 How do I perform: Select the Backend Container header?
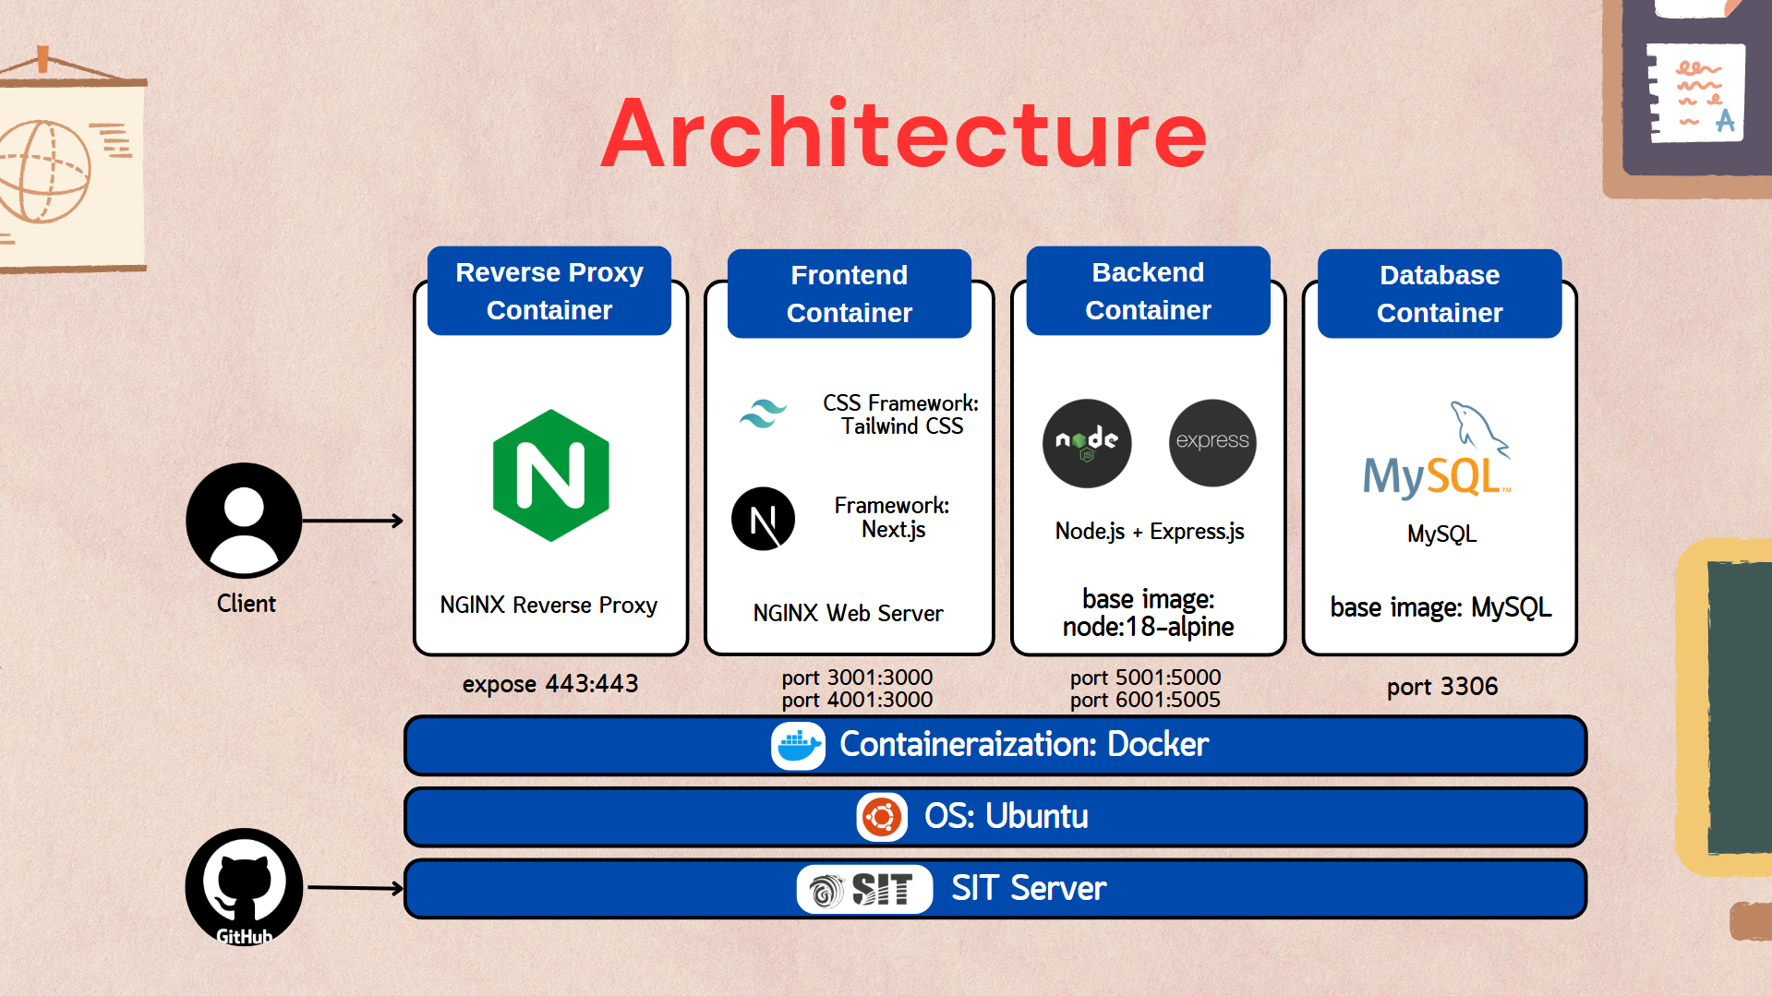tap(1149, 291)
